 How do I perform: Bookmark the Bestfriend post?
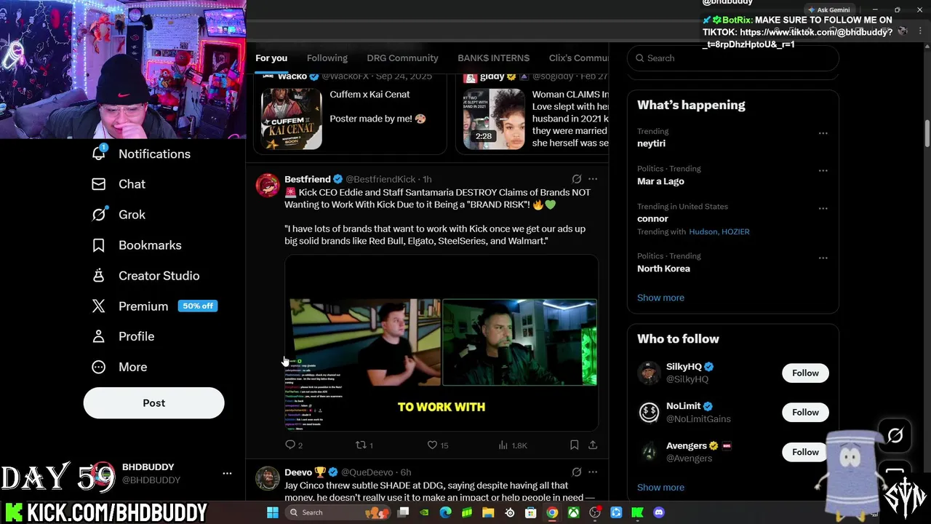tap(574, 445)
